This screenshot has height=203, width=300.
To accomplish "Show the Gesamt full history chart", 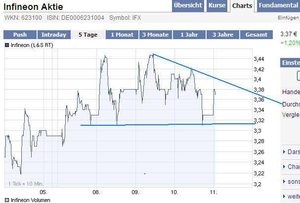I will point(257,35).
